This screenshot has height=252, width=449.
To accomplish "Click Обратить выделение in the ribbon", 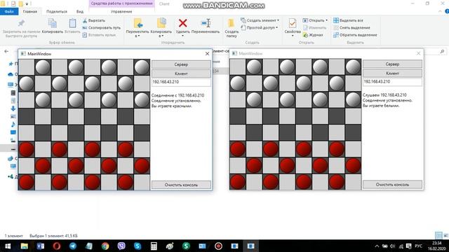I will coord(356,35).
